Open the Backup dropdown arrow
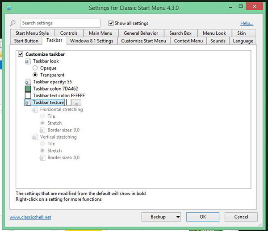Screen dimensions: 268x231 (178, 217)
